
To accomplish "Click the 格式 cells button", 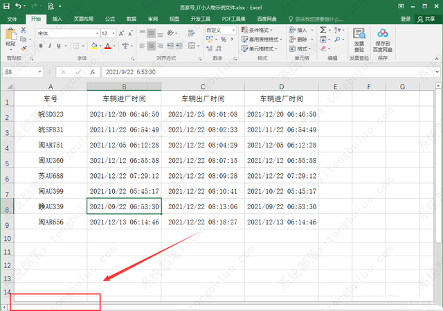I will tap(300, 48).
